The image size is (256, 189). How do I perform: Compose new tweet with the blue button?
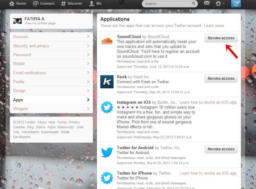coord(236,4)
